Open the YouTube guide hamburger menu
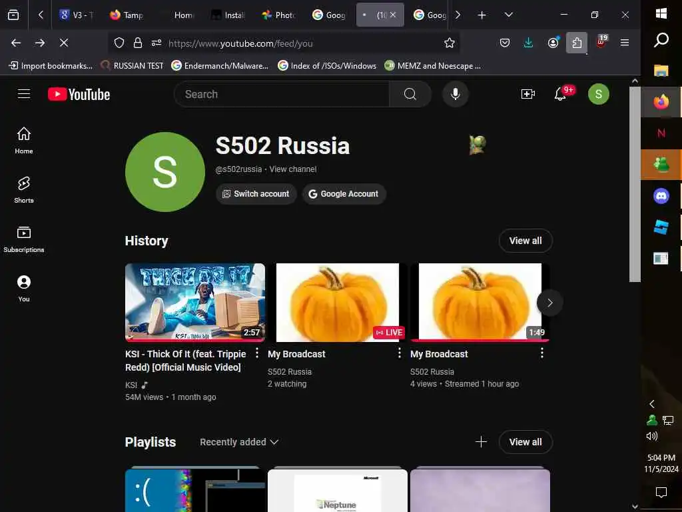 click(24, 94)
